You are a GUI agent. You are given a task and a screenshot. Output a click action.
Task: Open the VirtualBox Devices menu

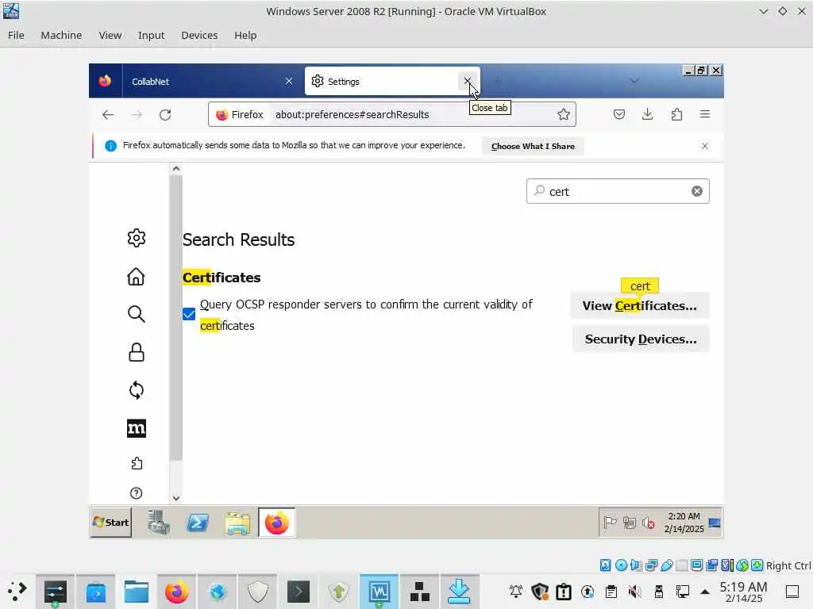click(x=199, y=35)
